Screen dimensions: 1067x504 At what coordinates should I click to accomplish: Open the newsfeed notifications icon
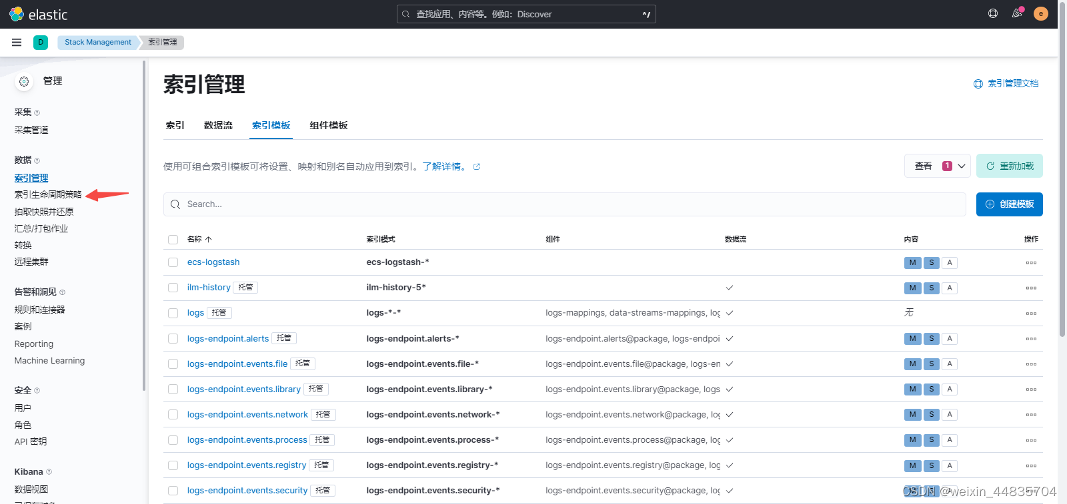(x=1017, y=13)
